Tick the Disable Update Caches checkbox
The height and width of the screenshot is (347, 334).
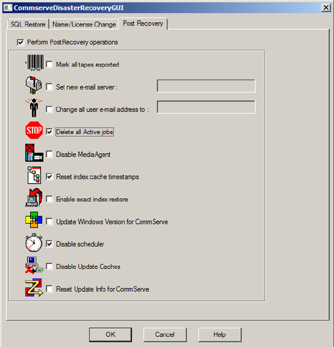49,267
